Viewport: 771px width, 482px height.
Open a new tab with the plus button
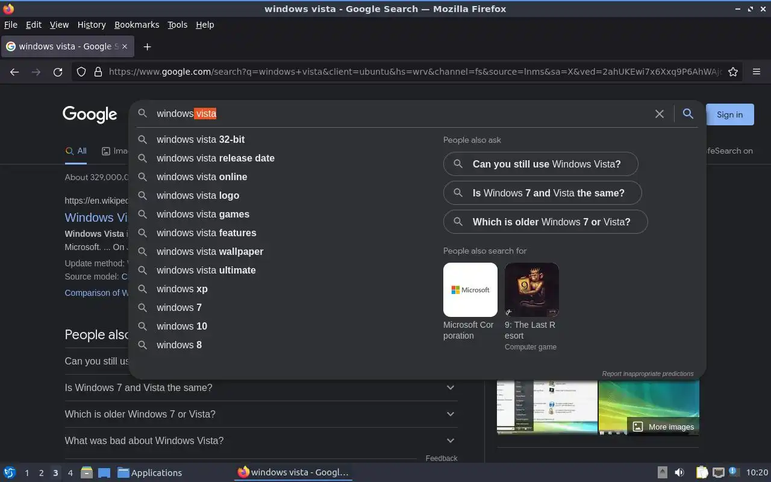tap(147, 46)
